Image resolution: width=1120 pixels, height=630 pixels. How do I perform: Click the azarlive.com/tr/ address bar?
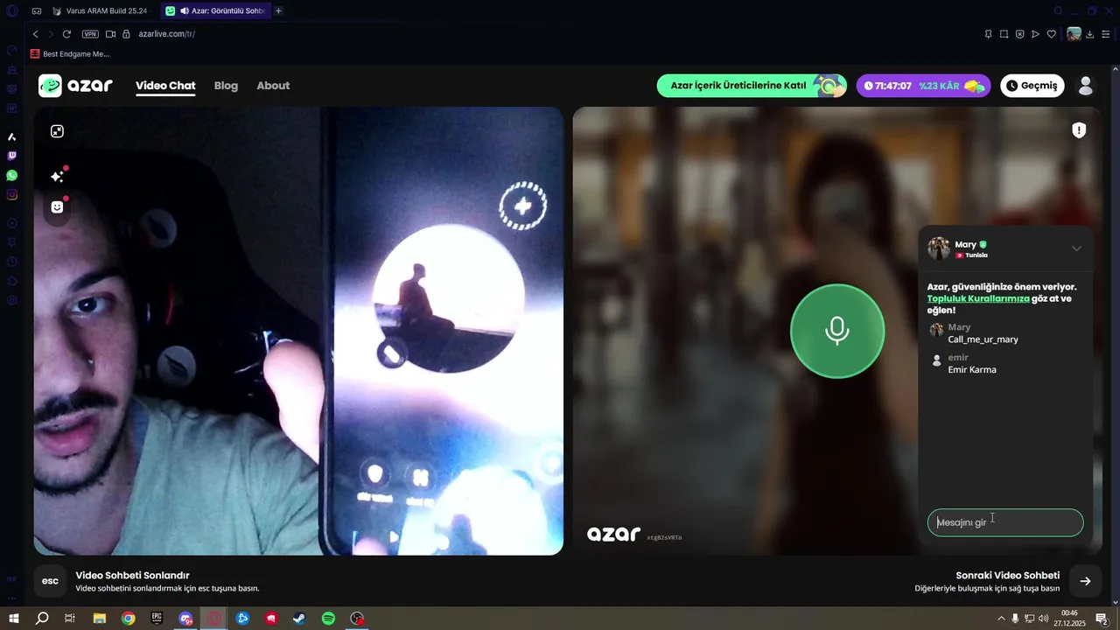point(166,34)
